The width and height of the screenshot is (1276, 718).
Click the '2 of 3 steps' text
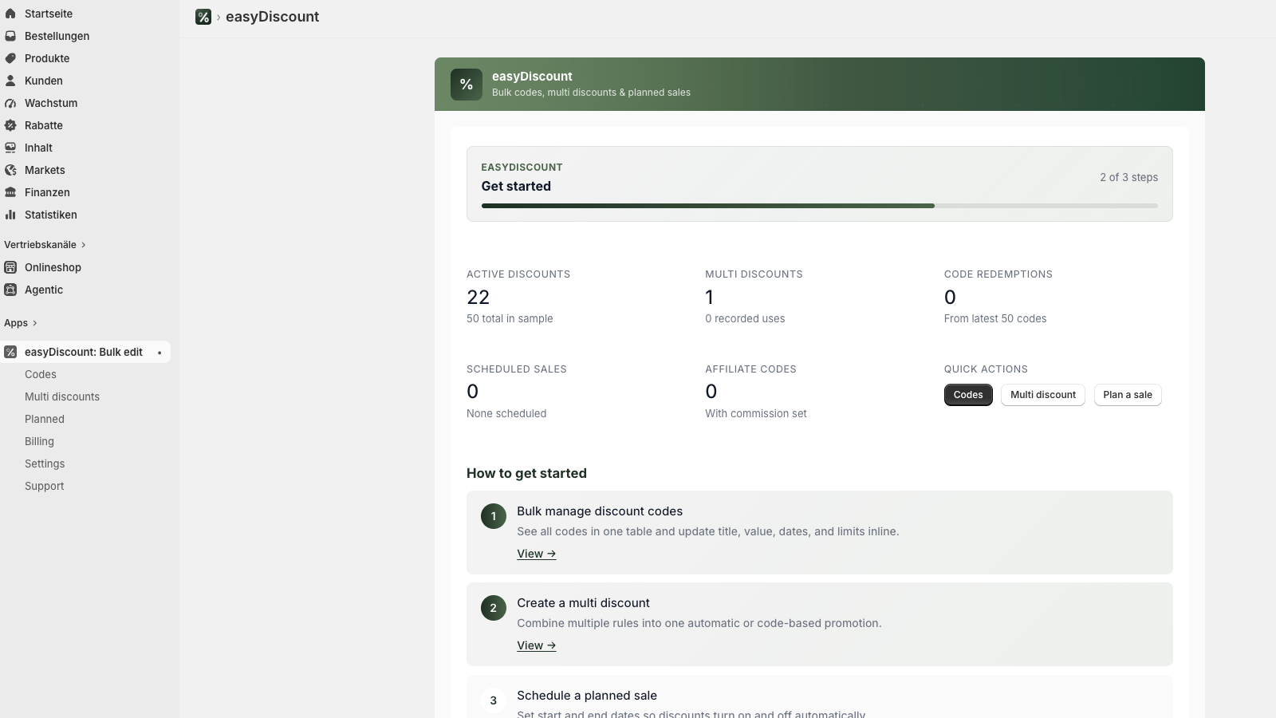(1129, 177)
